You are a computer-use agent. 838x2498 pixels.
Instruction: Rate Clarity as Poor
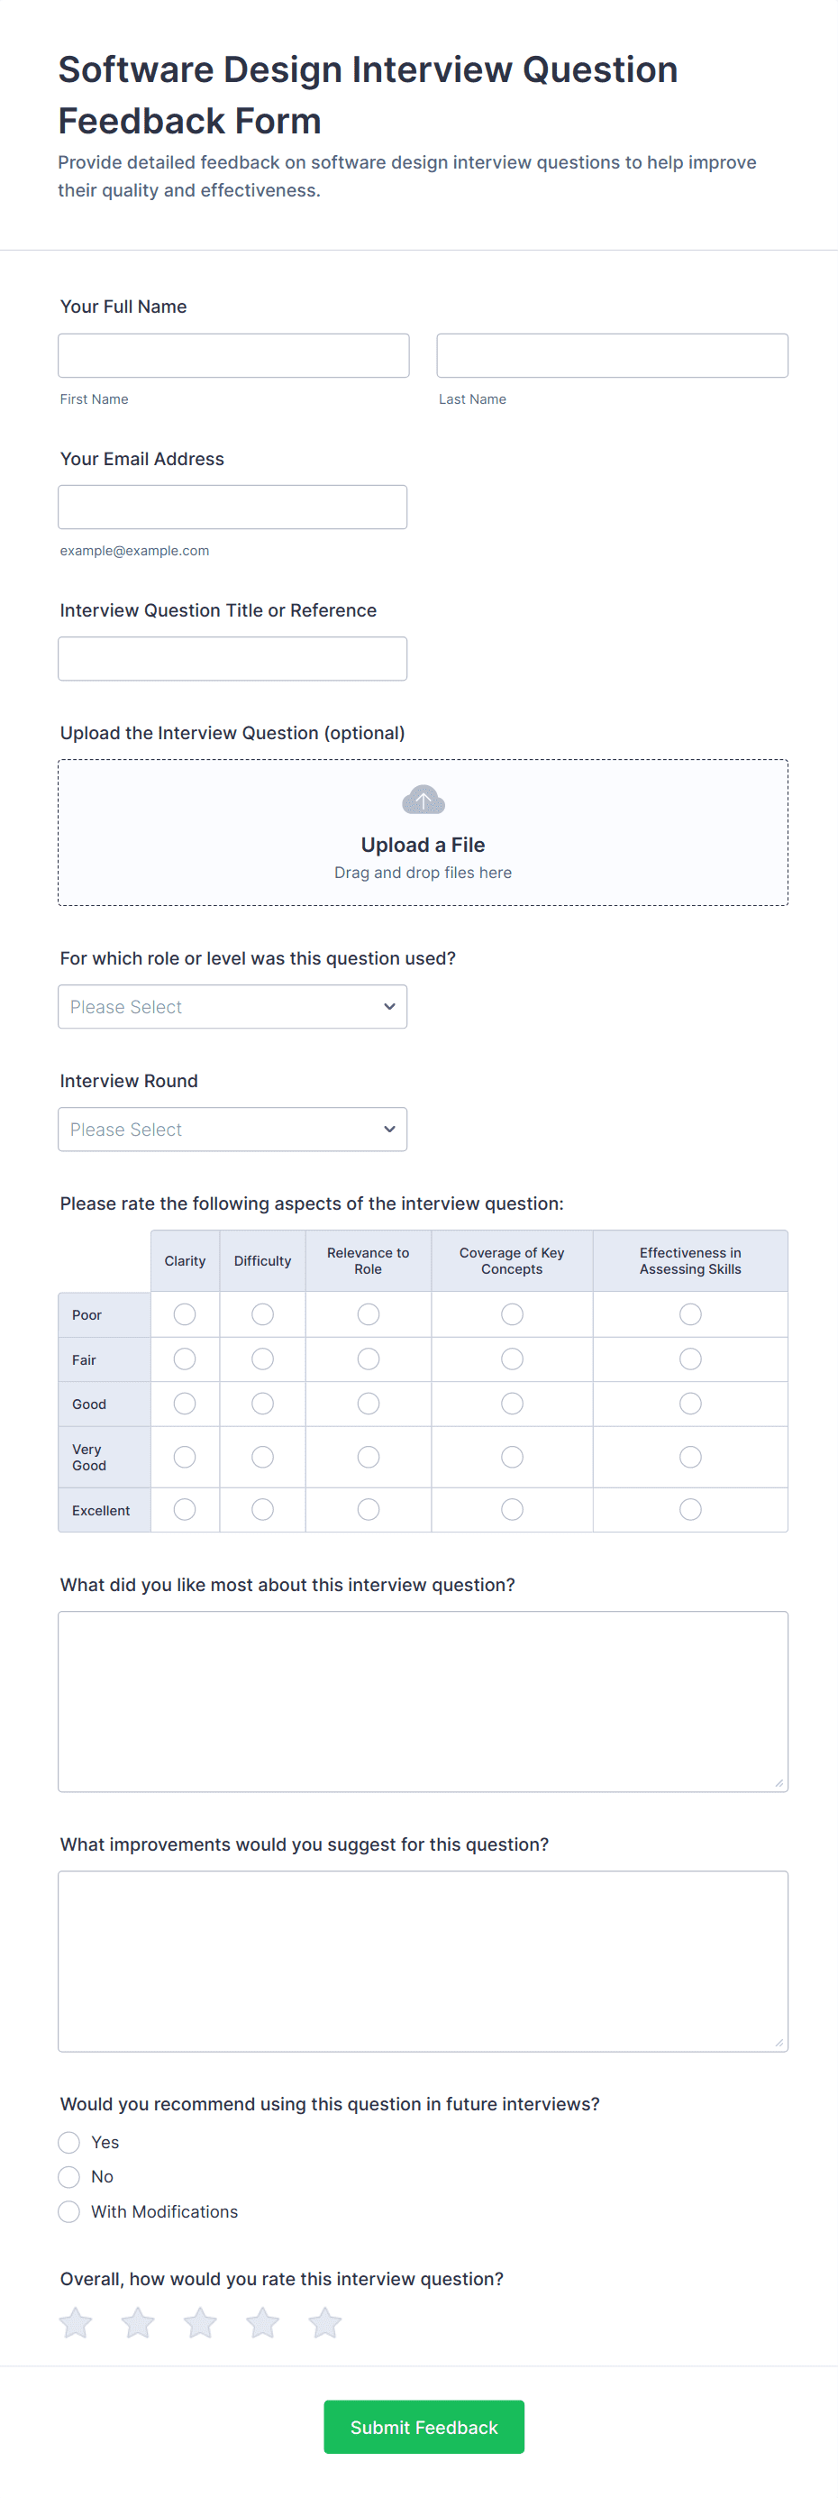[185, 1314]
